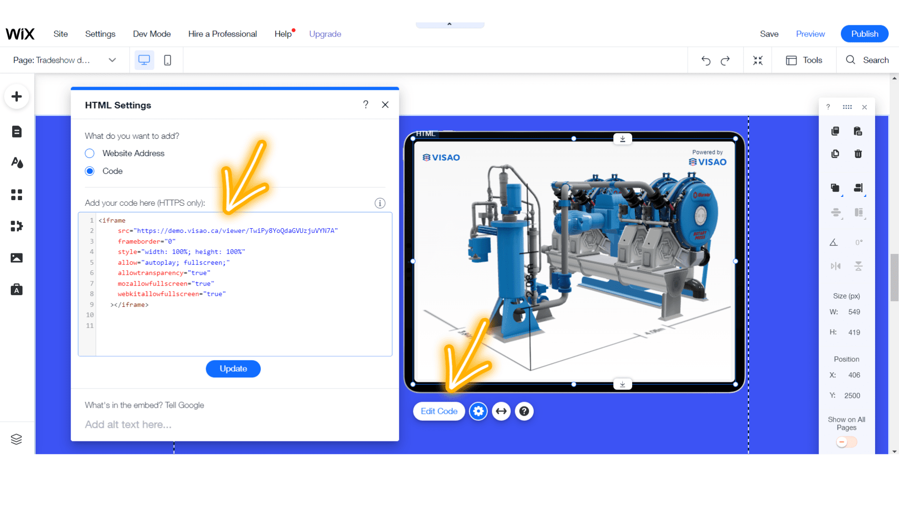
Task: Open the Layers panel icon
Action: [16, 439]
